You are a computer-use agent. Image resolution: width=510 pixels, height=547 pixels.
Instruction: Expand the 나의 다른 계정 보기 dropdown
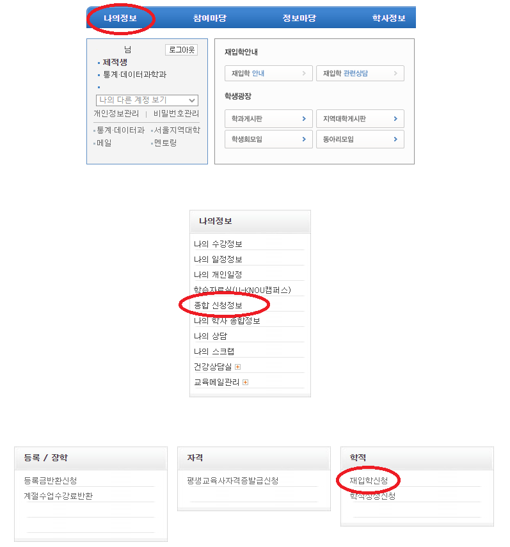[x=147, y=100]
